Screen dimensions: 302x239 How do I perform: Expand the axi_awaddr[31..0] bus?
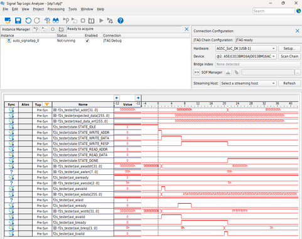55,166
